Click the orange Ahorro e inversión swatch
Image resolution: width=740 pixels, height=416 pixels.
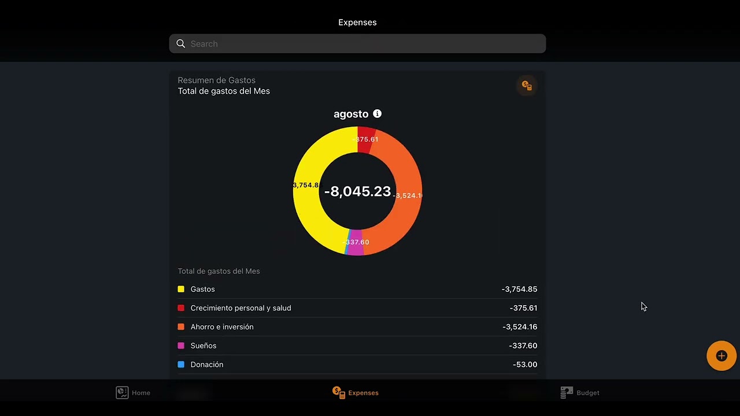181,327
